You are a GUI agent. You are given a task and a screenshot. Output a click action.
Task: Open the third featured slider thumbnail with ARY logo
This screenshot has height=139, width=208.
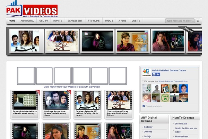97,41
